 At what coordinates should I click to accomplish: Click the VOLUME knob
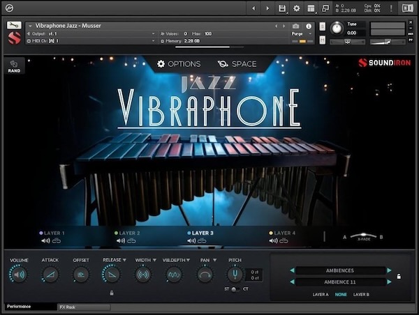click(x=19, y=275)
